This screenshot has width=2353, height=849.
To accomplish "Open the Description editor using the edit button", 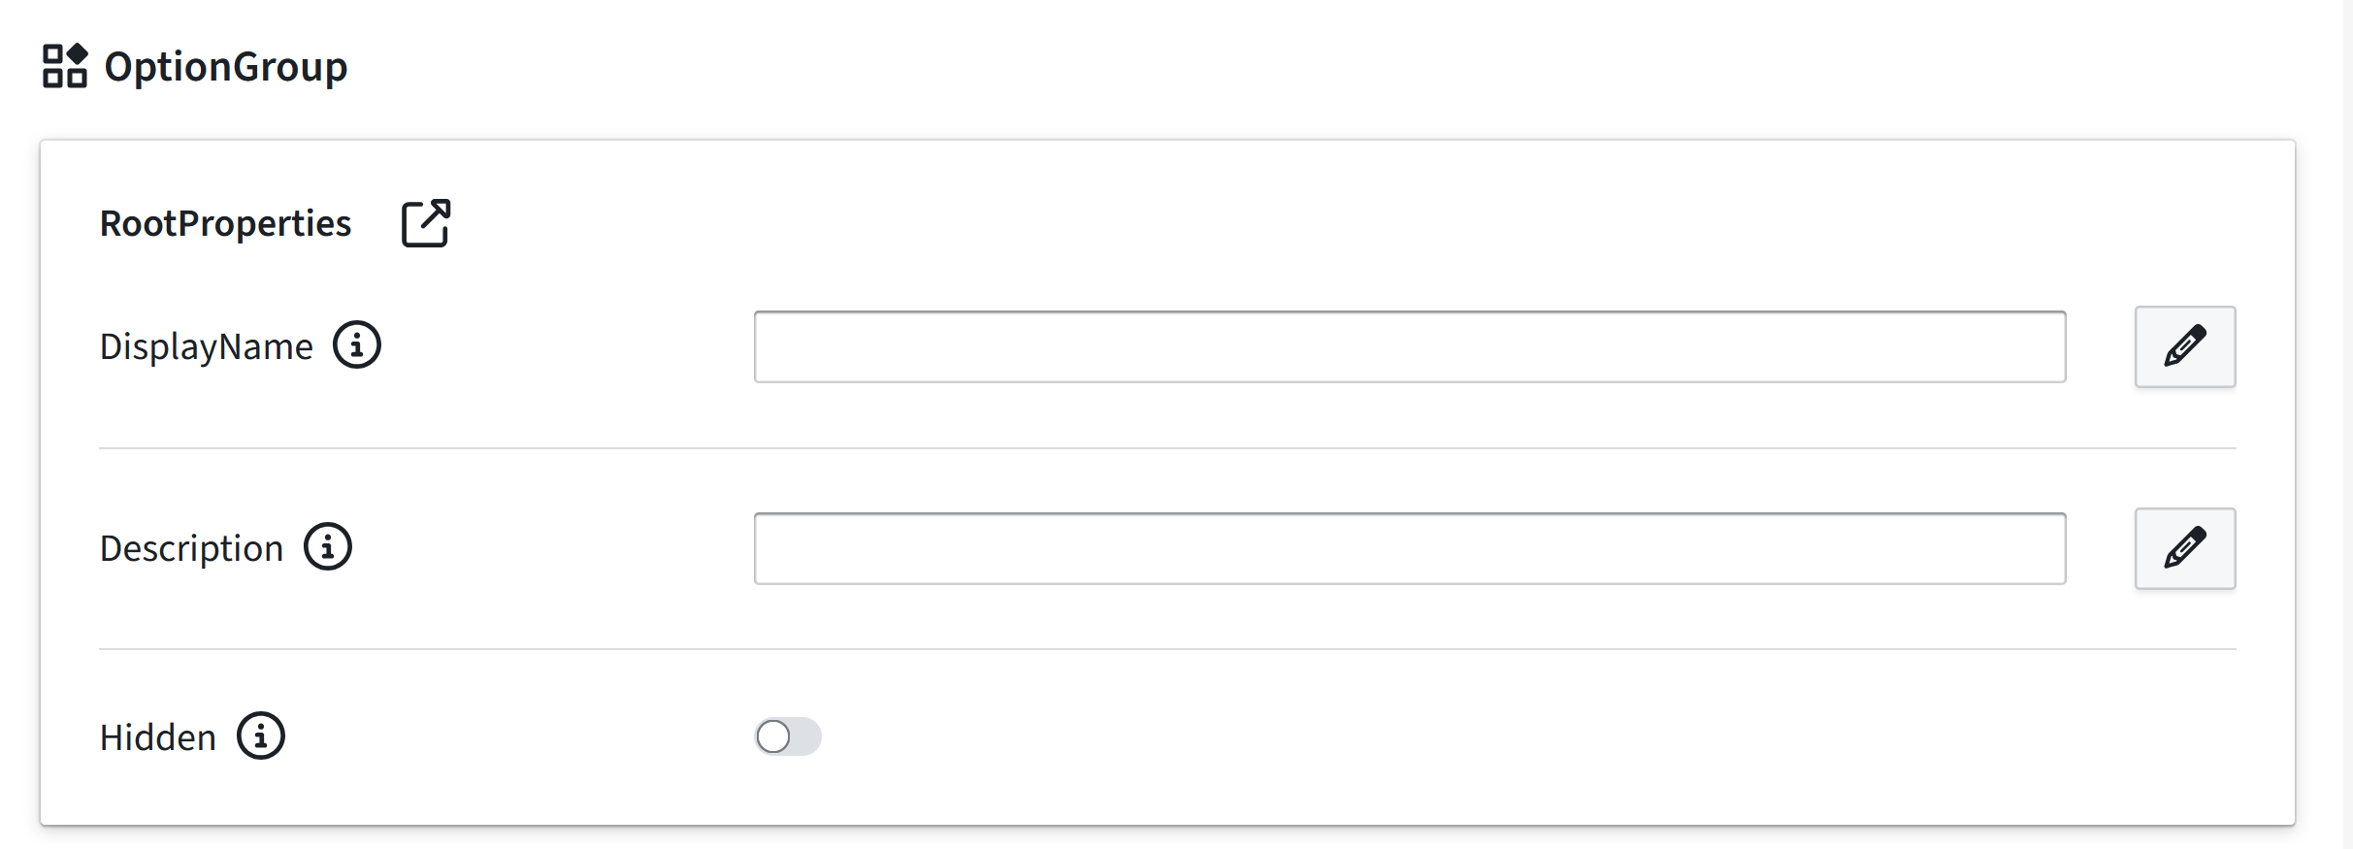I will [2185, 548].
